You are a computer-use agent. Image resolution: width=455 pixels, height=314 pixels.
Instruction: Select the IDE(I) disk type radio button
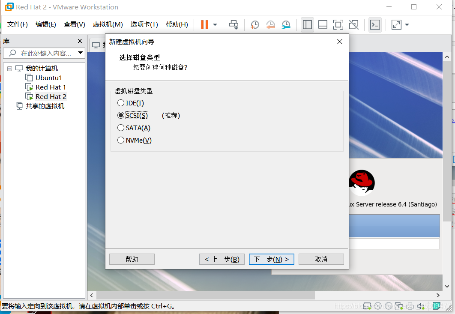[121, 103]
